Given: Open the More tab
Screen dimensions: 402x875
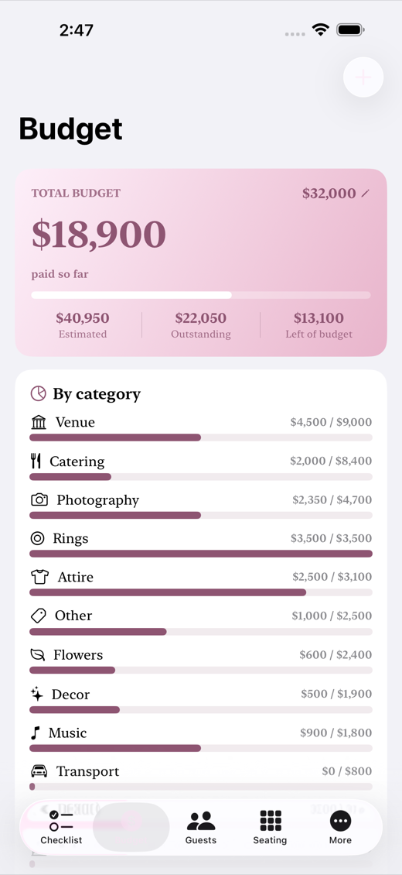Looking at the screenshot, I should [x=340, y=828].
